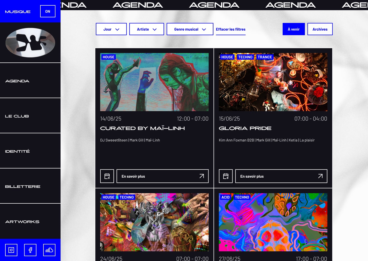This screenshot has height=261, width=368.
Task: Open the Acid Techno event thumbnail
Action: (x=273, y=222)
